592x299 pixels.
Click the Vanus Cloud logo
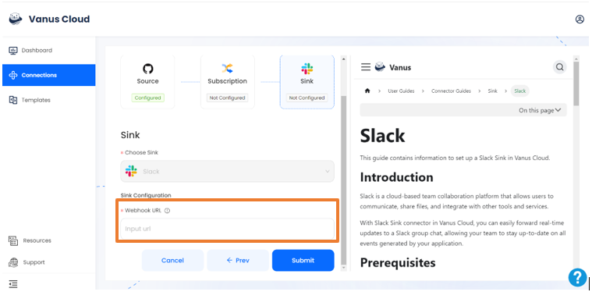tap(16, 19)
